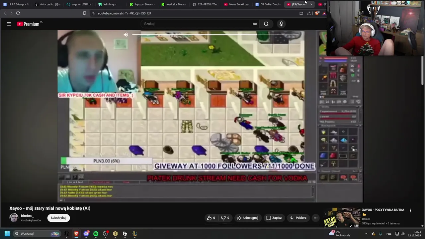Viewport: 425px width, 239px height.
Task: Bookmark this page with the bookmark icon
Action: click(84, 13)
